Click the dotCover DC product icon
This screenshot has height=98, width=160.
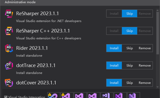point(9,83)
